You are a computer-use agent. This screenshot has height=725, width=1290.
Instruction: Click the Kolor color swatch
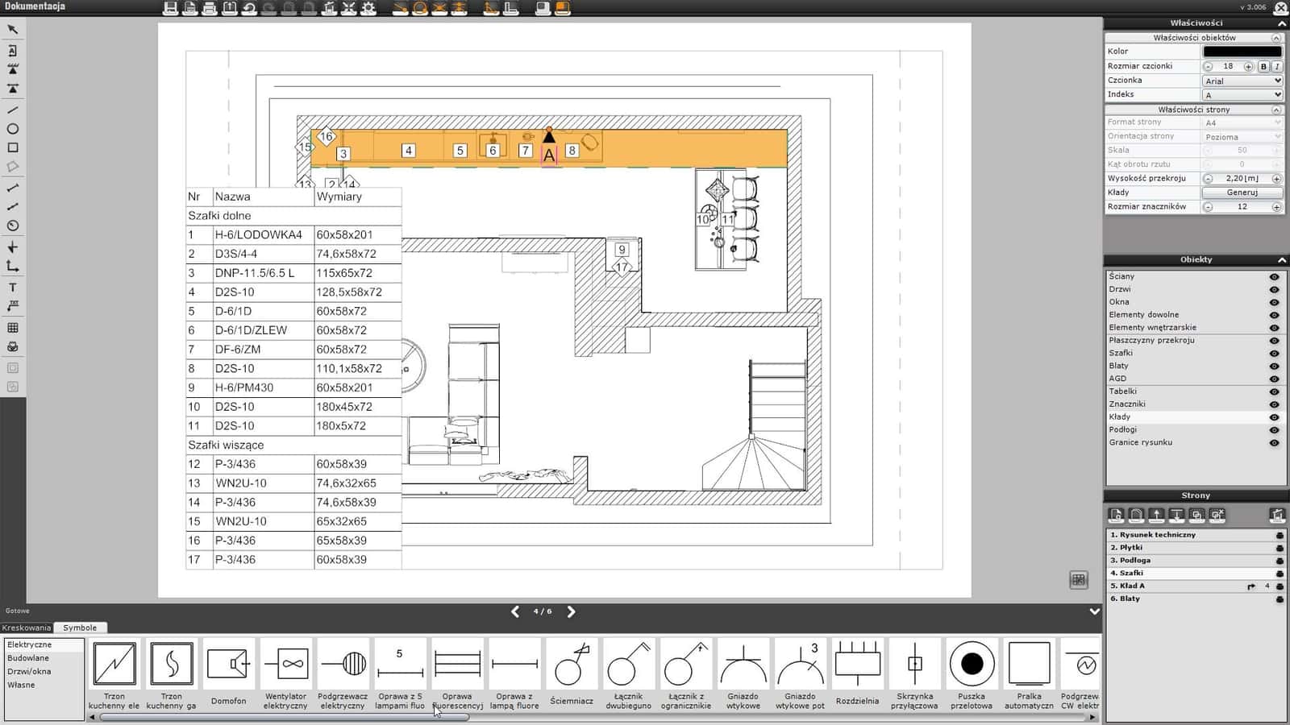(x=1242, y=51)
